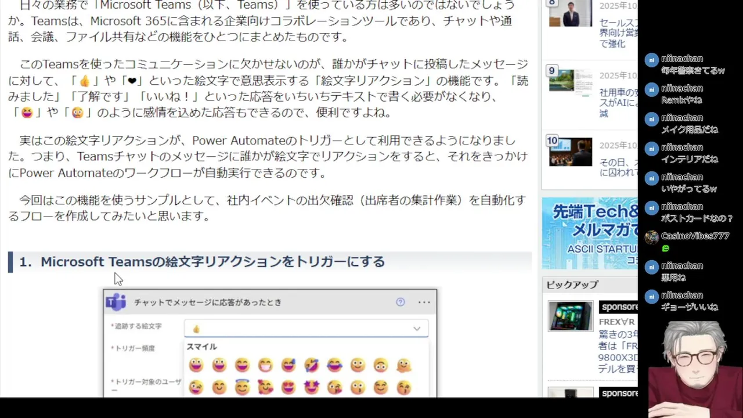Click the thumbs-up emoji in the article text
The width and height of the screenshot is (743, 418).
pos(85,81)
